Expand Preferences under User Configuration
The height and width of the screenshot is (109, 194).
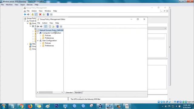pos(40,46)
